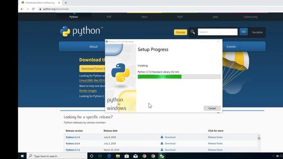This screenshot has height=159, width=283.
Task: Open the Events menu item
Action: [x=231, y=46]
